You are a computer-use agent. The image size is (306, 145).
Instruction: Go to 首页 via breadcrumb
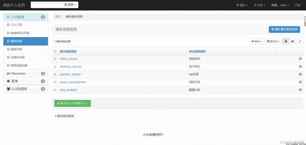click(x=58, y=17)
